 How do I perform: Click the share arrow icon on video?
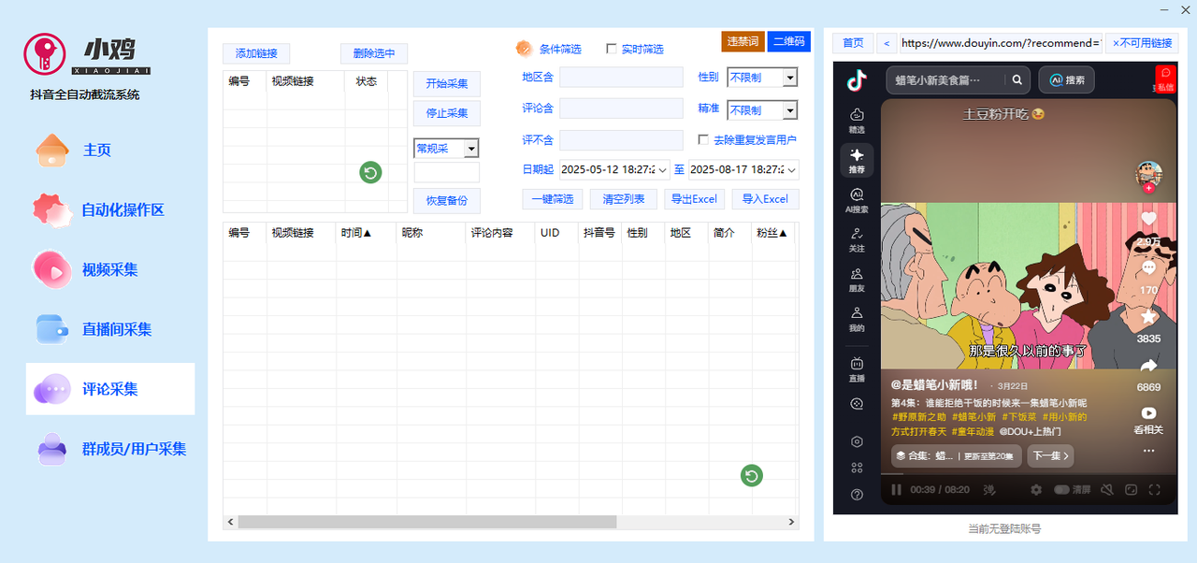[1148, 365]
